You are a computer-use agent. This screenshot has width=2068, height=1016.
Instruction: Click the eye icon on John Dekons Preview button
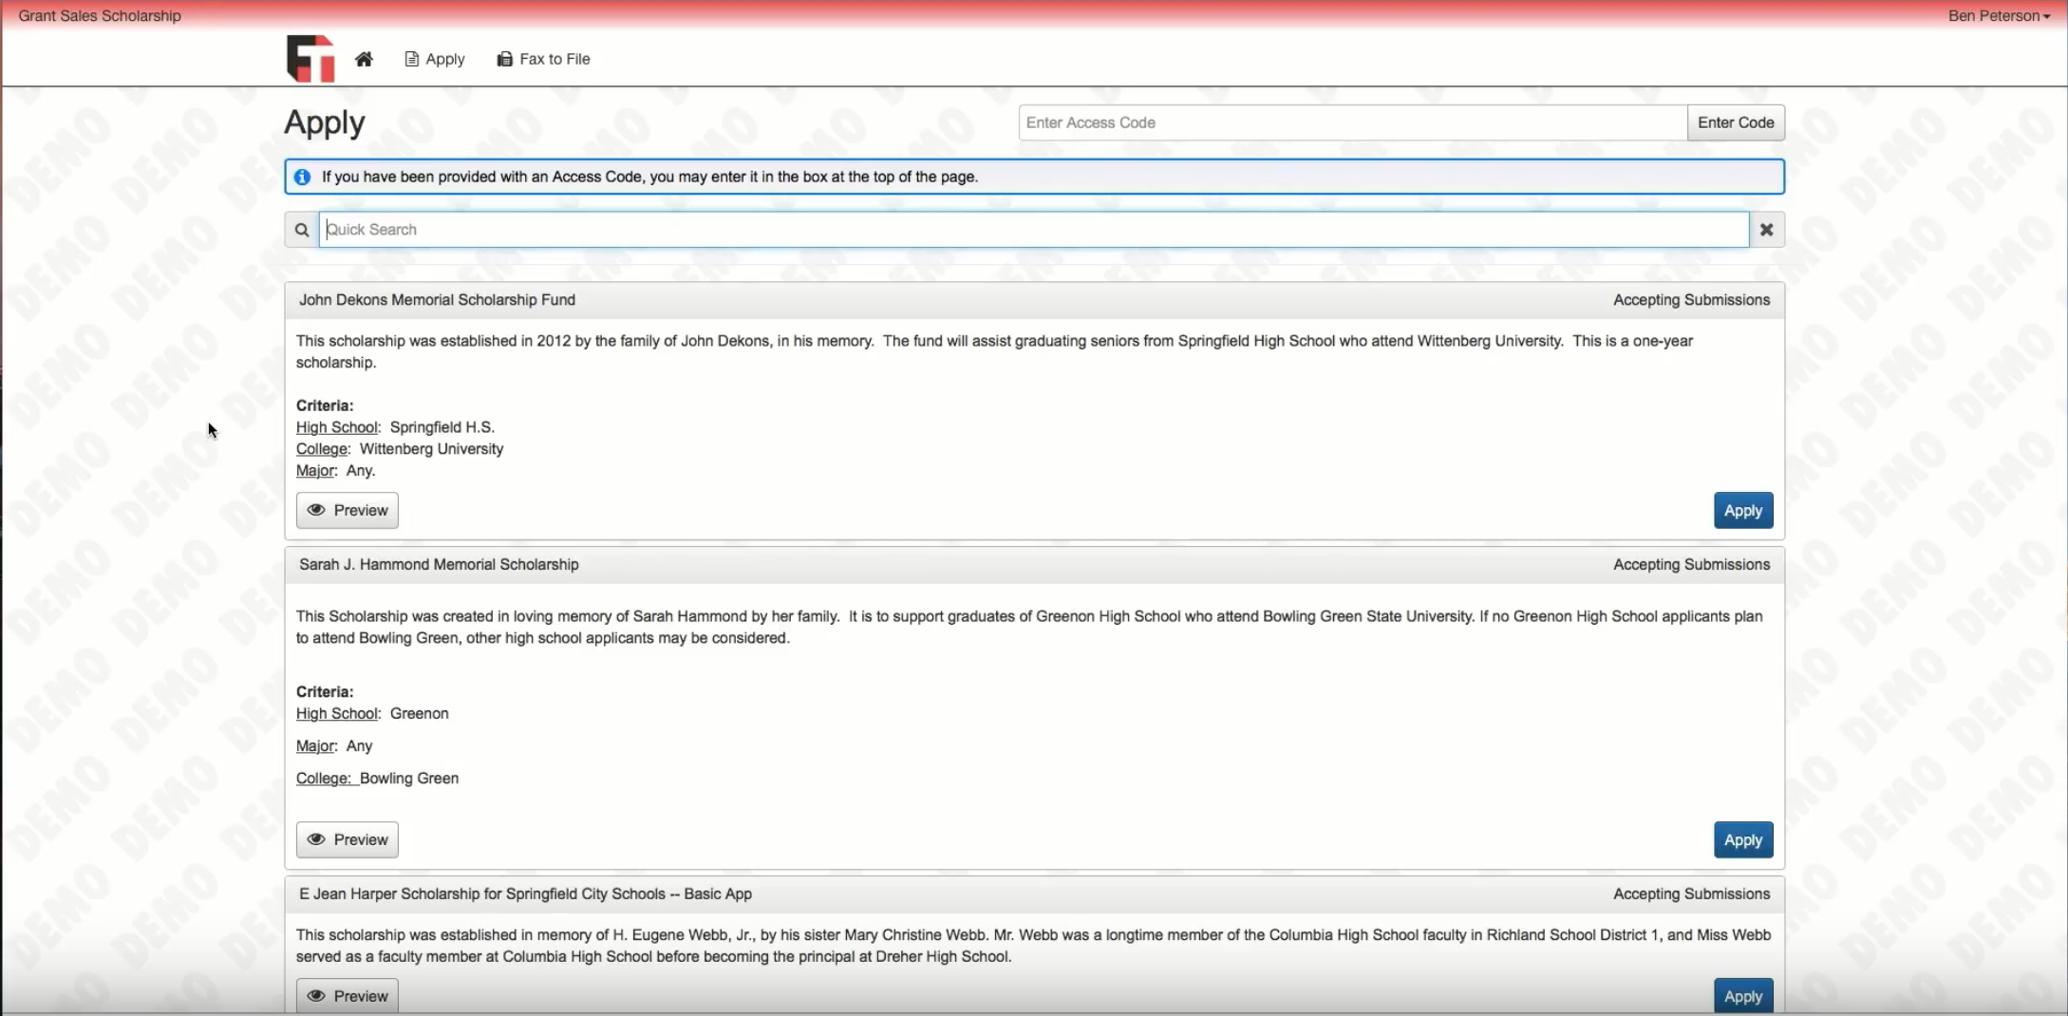317,510
